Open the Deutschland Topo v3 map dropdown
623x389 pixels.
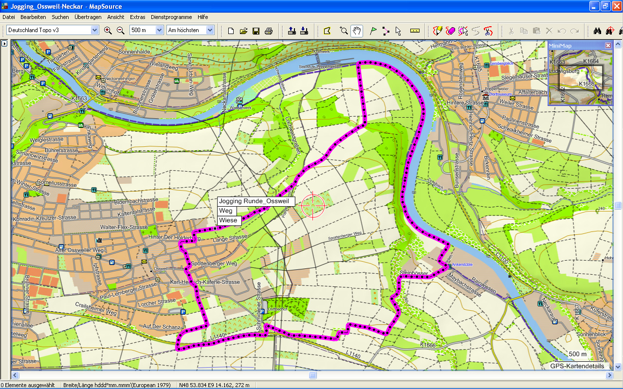coord(94,30)
